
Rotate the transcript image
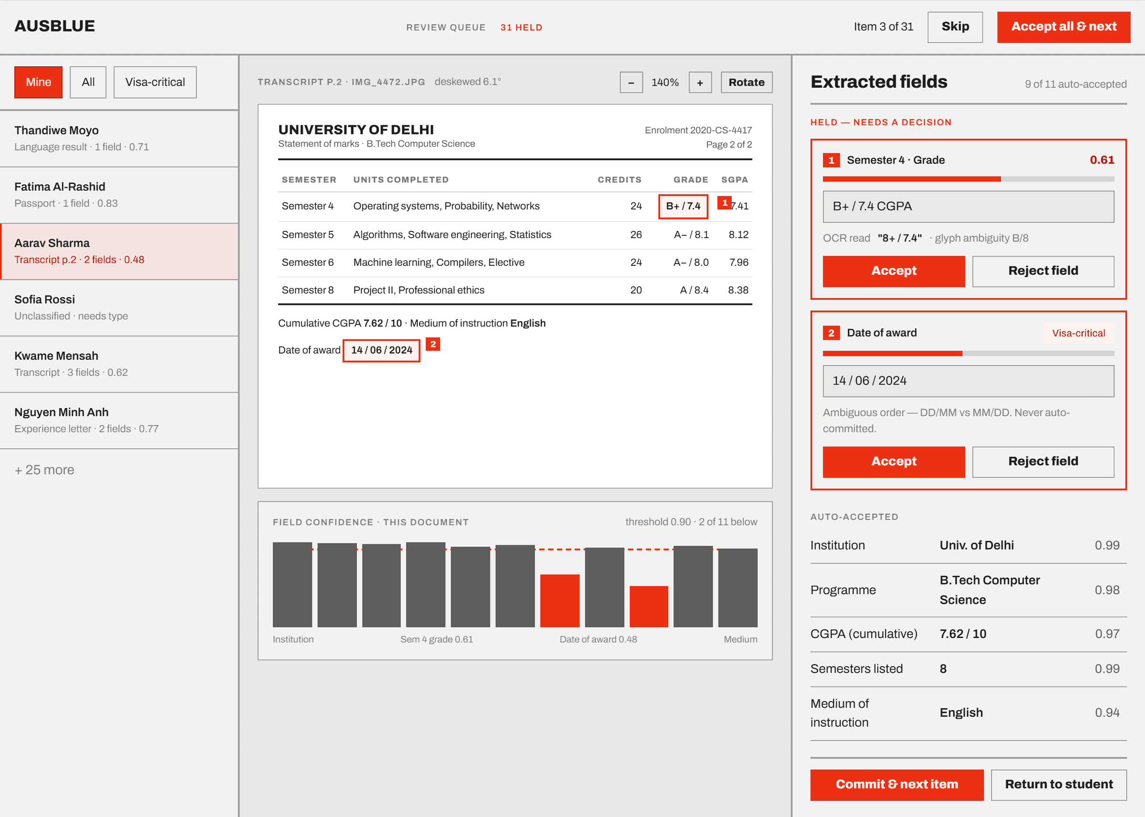[x=746, y=83]
